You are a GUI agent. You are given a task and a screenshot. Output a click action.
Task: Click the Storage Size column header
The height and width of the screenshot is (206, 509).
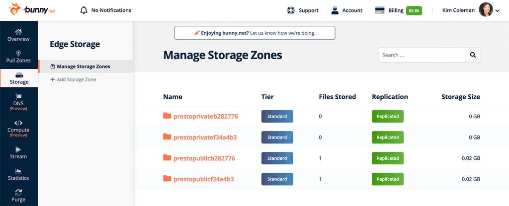461,97
